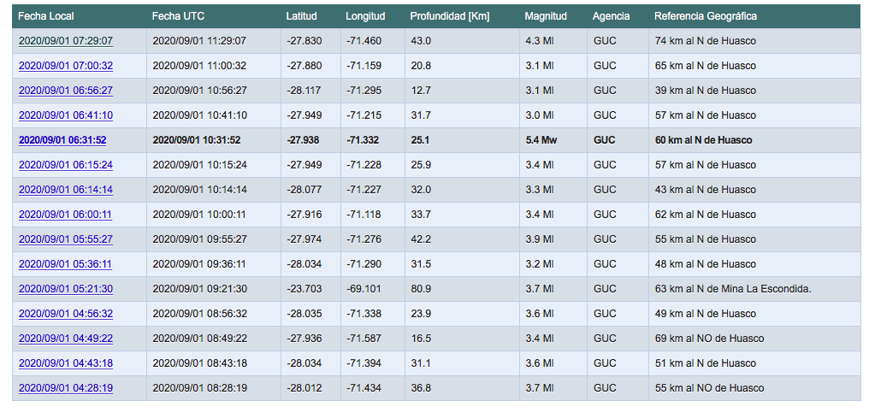
Task: Click the 5.4 Mw magnitude cell
Action: pyautogui.click(x=541, y=140)
